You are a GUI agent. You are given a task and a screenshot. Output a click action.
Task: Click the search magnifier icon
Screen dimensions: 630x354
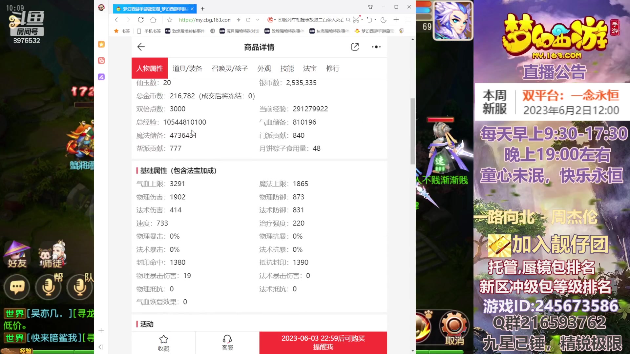click(x=348, y=20)
